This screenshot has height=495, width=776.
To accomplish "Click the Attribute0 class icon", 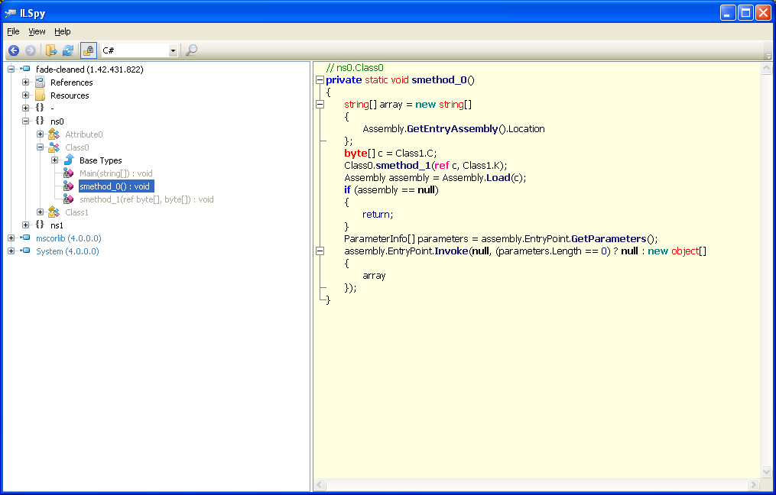I will [x=54, y=134].
